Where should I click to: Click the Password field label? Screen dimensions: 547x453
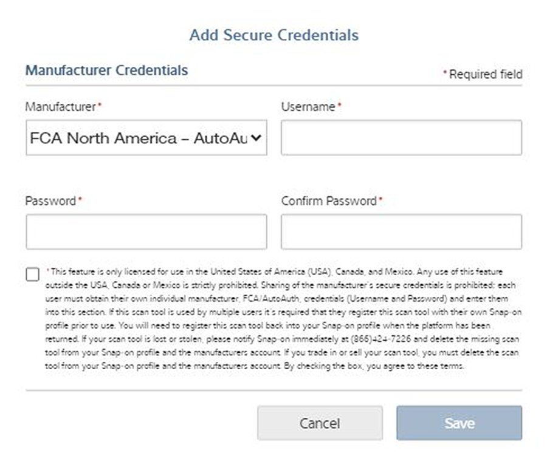51,201
